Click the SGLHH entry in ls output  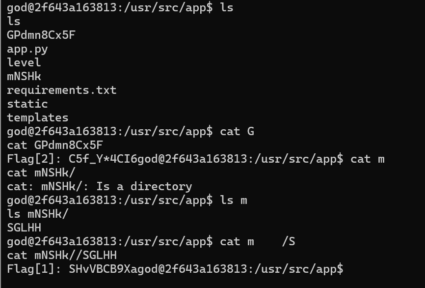(x=24, y=228)
